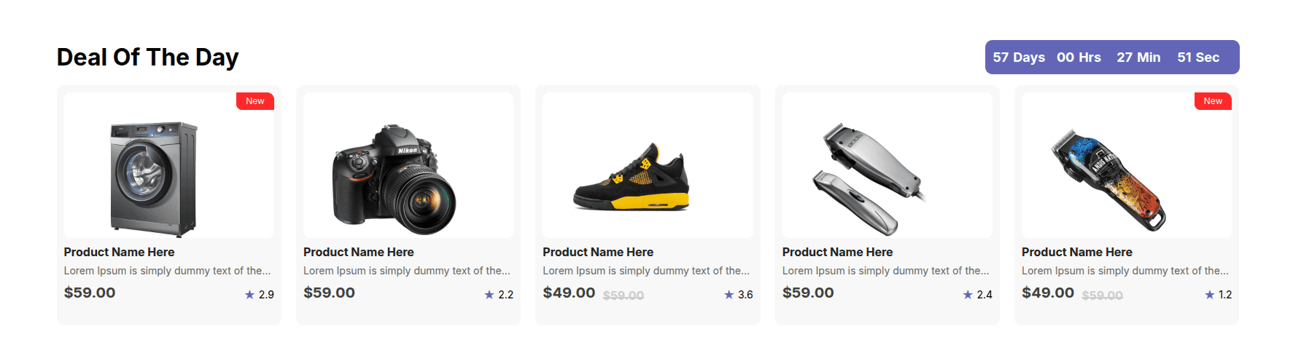Click the Deal Of The Day heading
The height and width of the screenshot is (361, 1293).
pos(148,57)
